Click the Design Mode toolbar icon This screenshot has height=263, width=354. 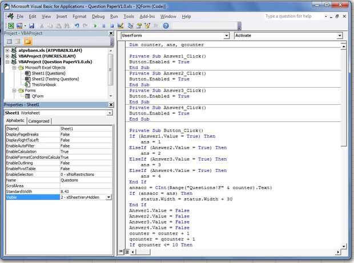[120, 26]
